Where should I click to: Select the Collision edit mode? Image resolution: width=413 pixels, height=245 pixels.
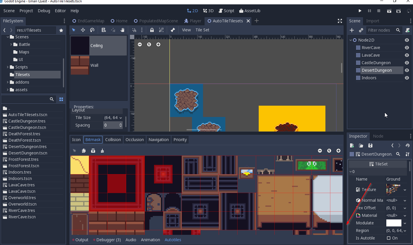click(x=113, y=140)
